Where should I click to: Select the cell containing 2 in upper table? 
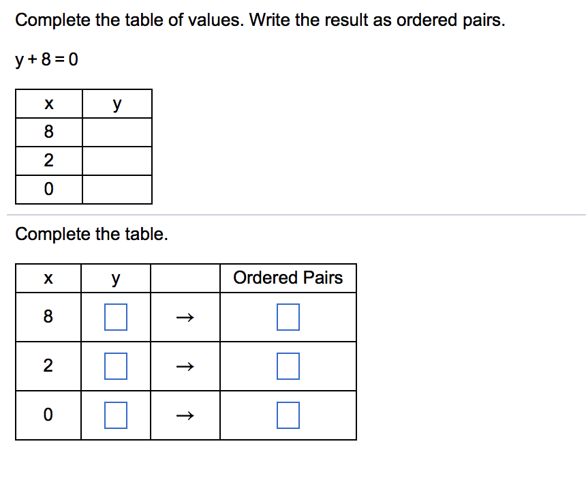[48, 160]
